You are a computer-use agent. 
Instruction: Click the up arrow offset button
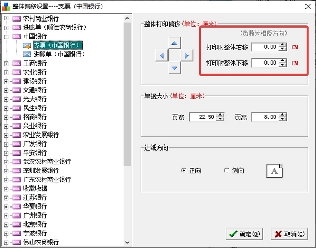(174, 43)
